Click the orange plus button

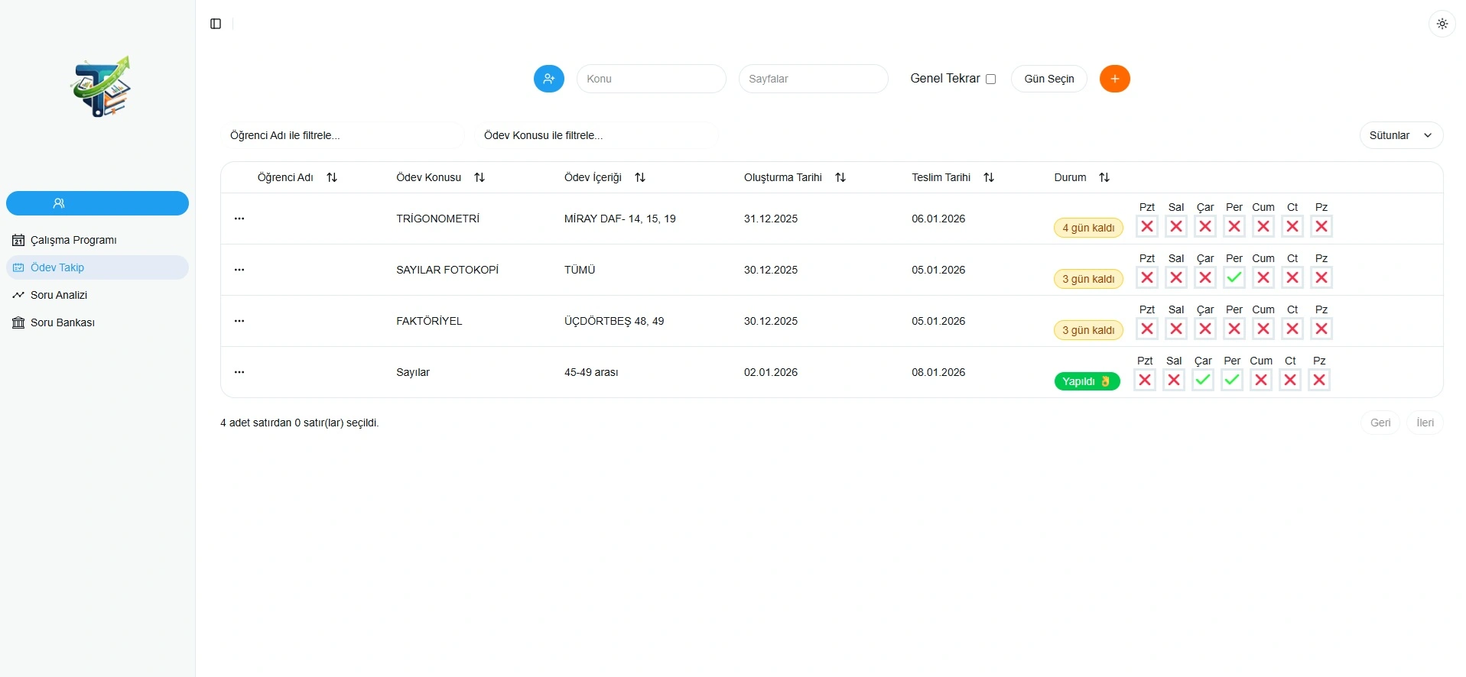1115,79
